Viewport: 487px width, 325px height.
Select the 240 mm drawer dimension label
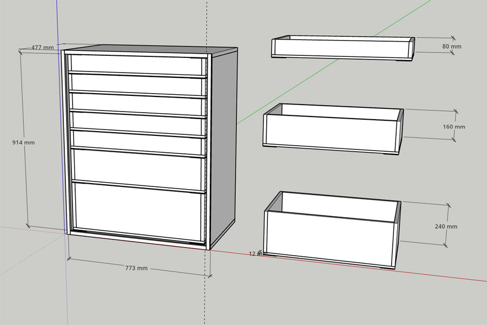446,226
